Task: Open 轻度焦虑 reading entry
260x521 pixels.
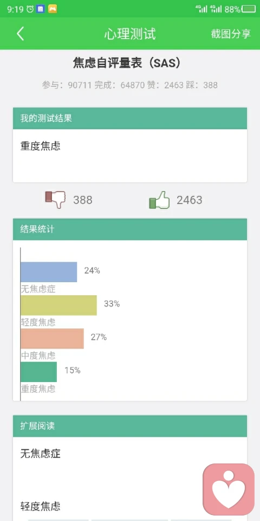Action: pyautogui.click(x=41, y=506)
